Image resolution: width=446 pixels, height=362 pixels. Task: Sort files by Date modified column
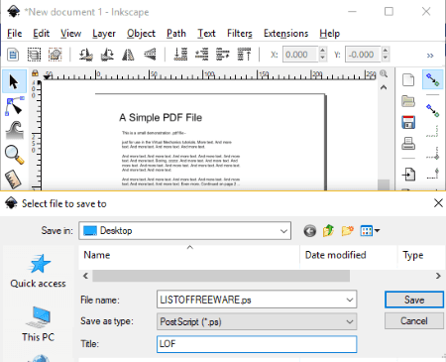(x=349, y=255)
